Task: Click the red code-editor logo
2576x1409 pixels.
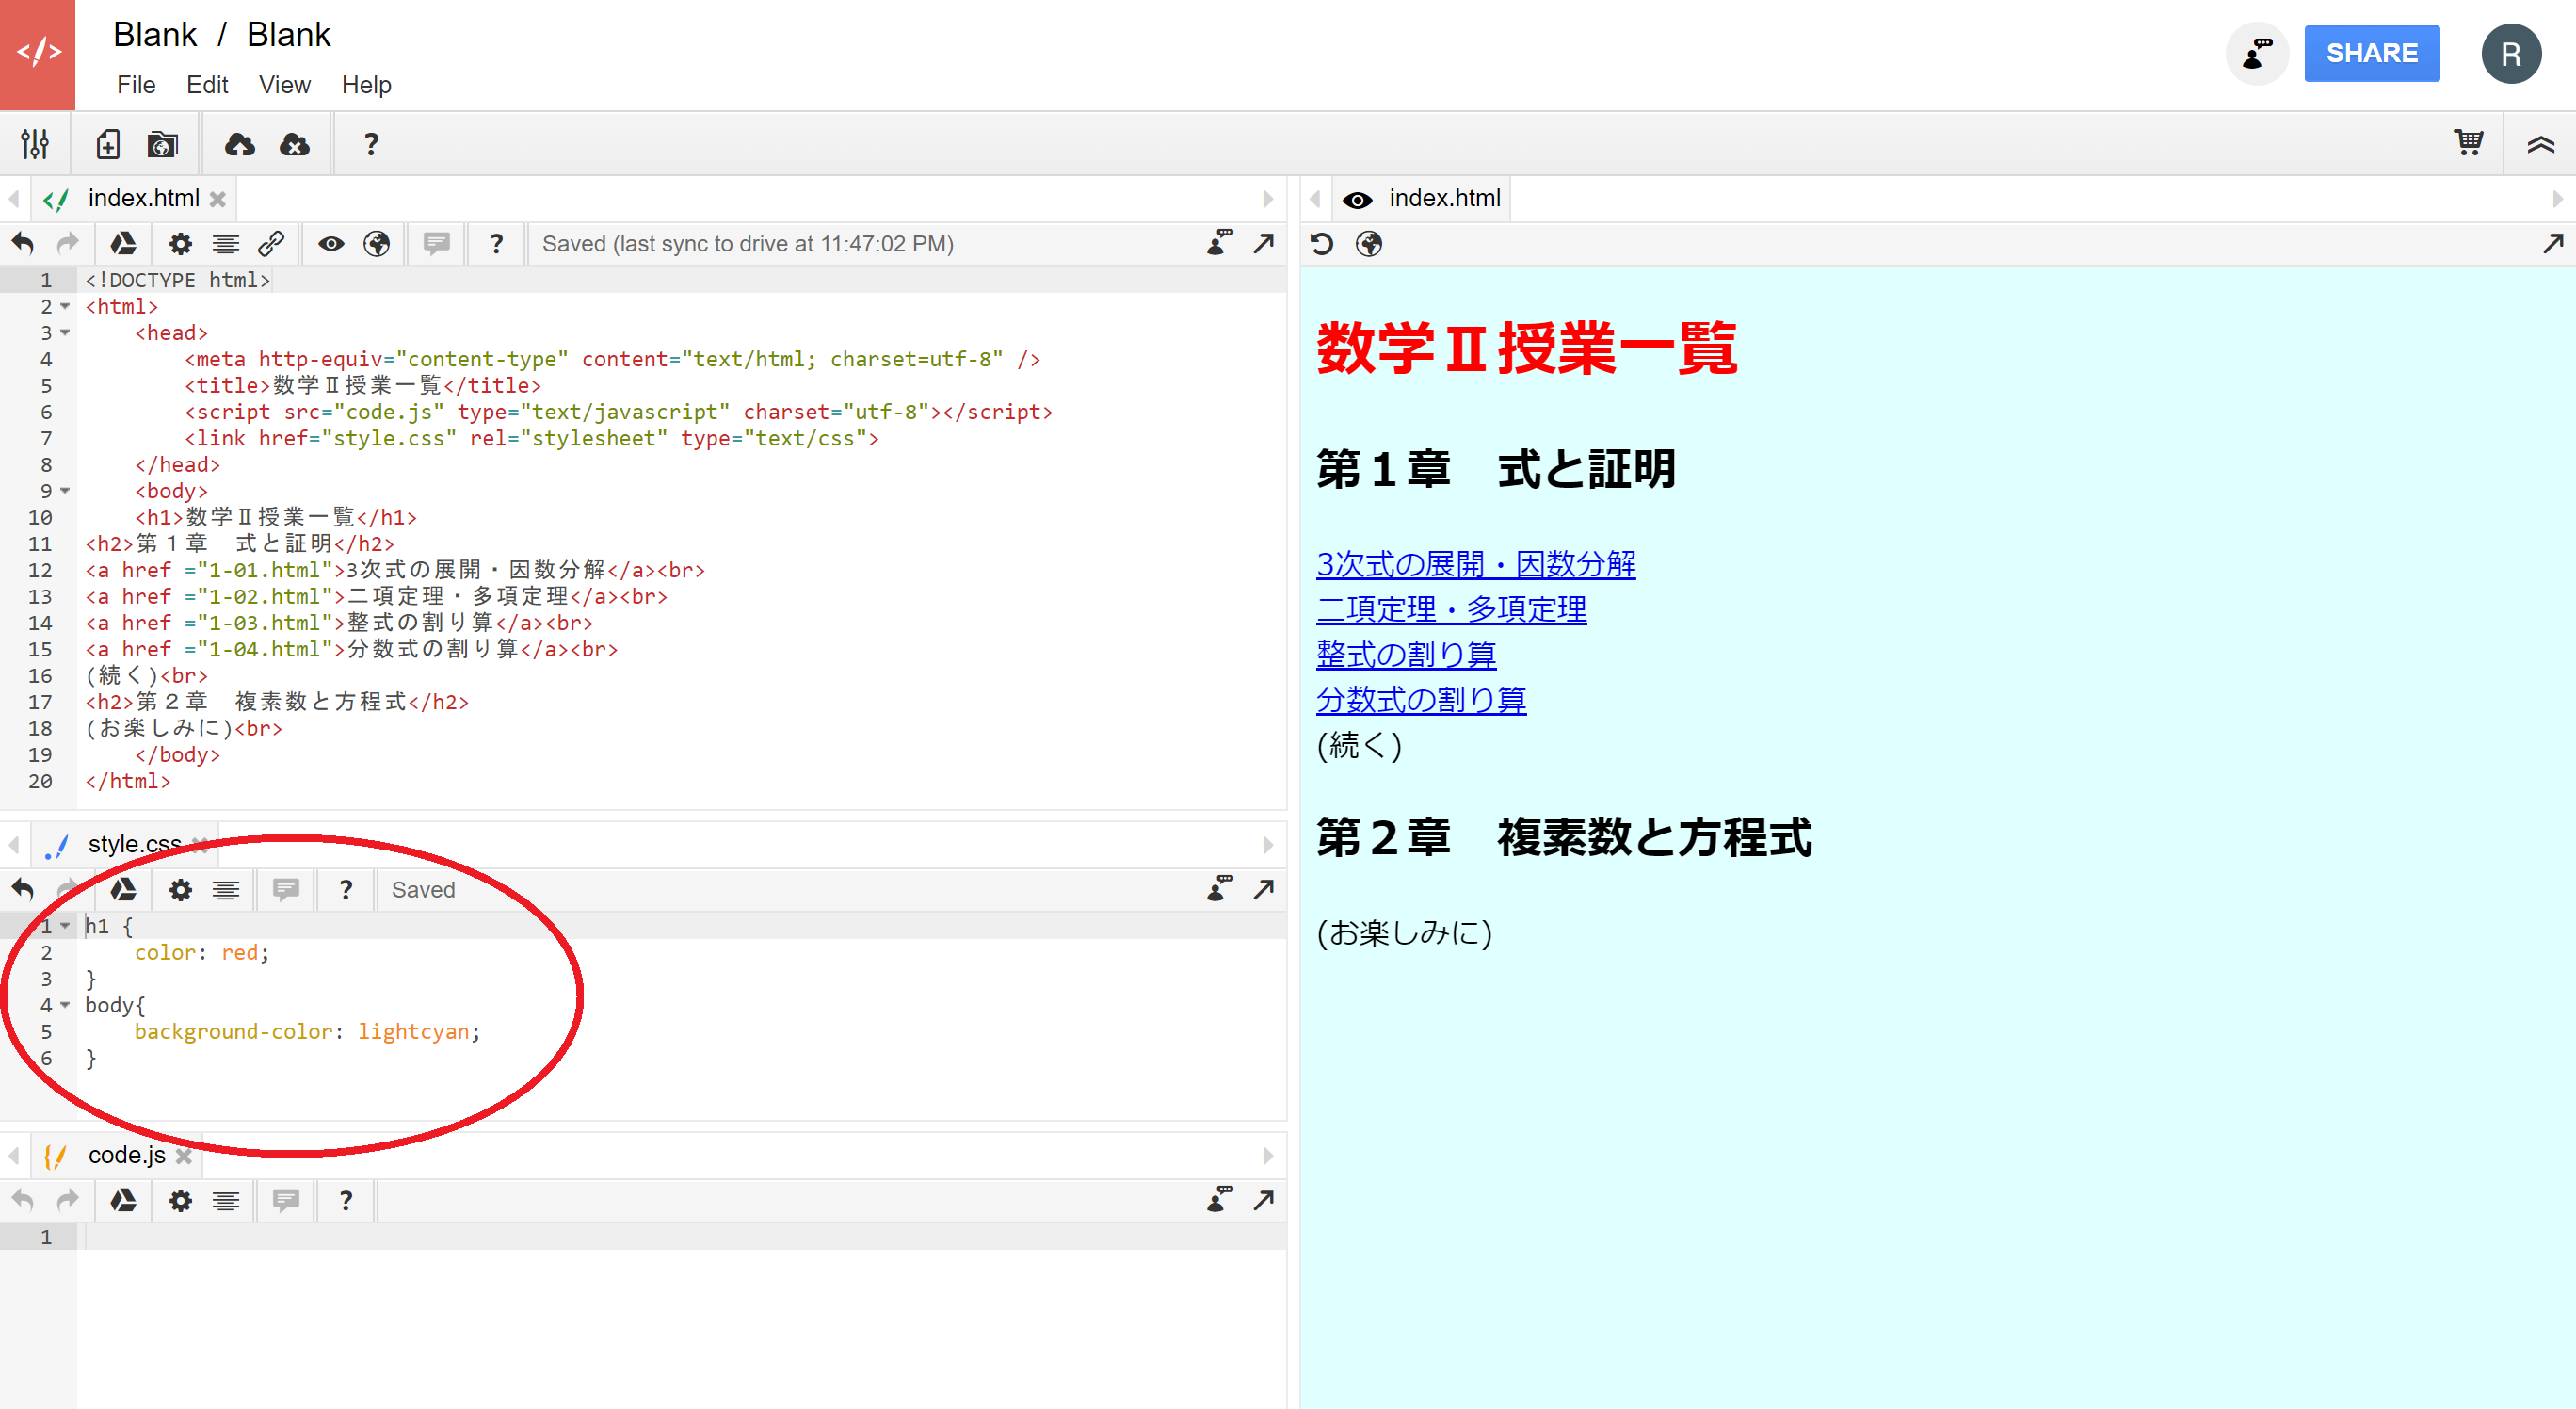Action: (38, 54)
